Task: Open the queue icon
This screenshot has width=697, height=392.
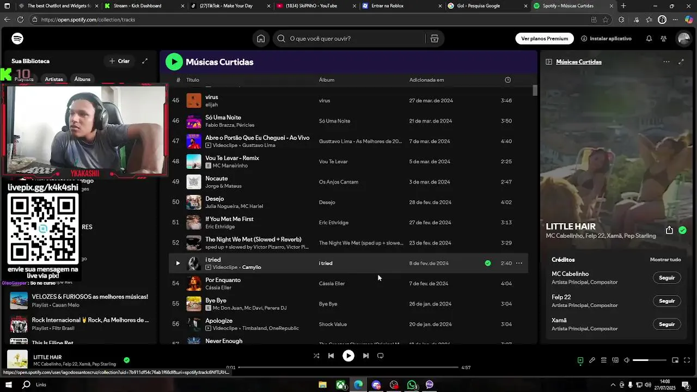Action: [x=603, y=360]
